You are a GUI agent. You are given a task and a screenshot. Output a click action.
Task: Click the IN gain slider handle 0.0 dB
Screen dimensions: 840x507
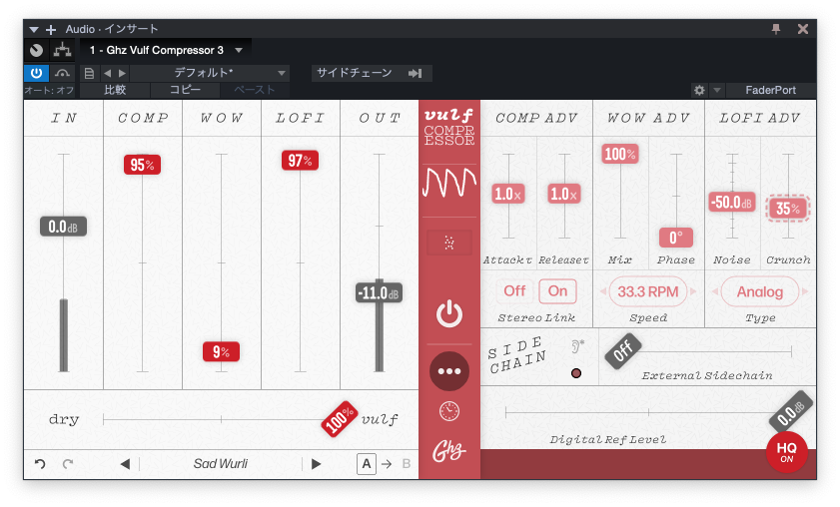[x=63, y=227]
